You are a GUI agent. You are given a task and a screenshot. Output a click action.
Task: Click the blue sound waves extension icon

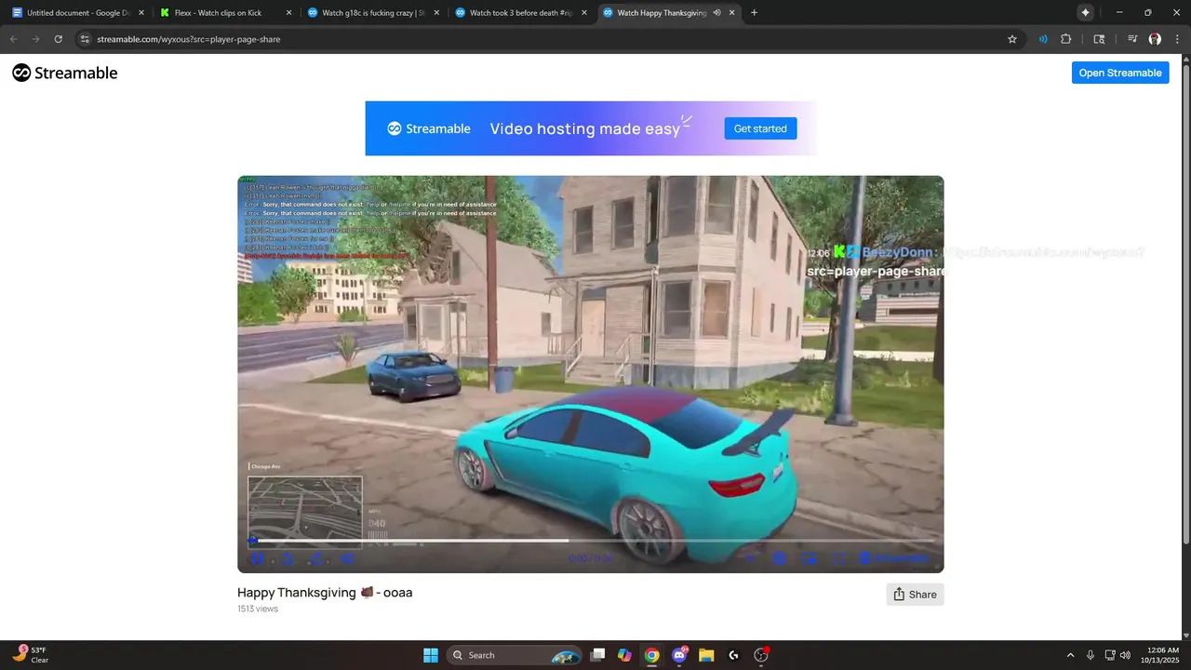1043,39
